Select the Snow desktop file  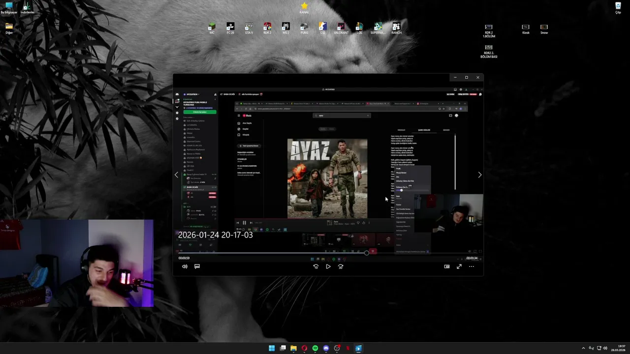tap(544, 29)
